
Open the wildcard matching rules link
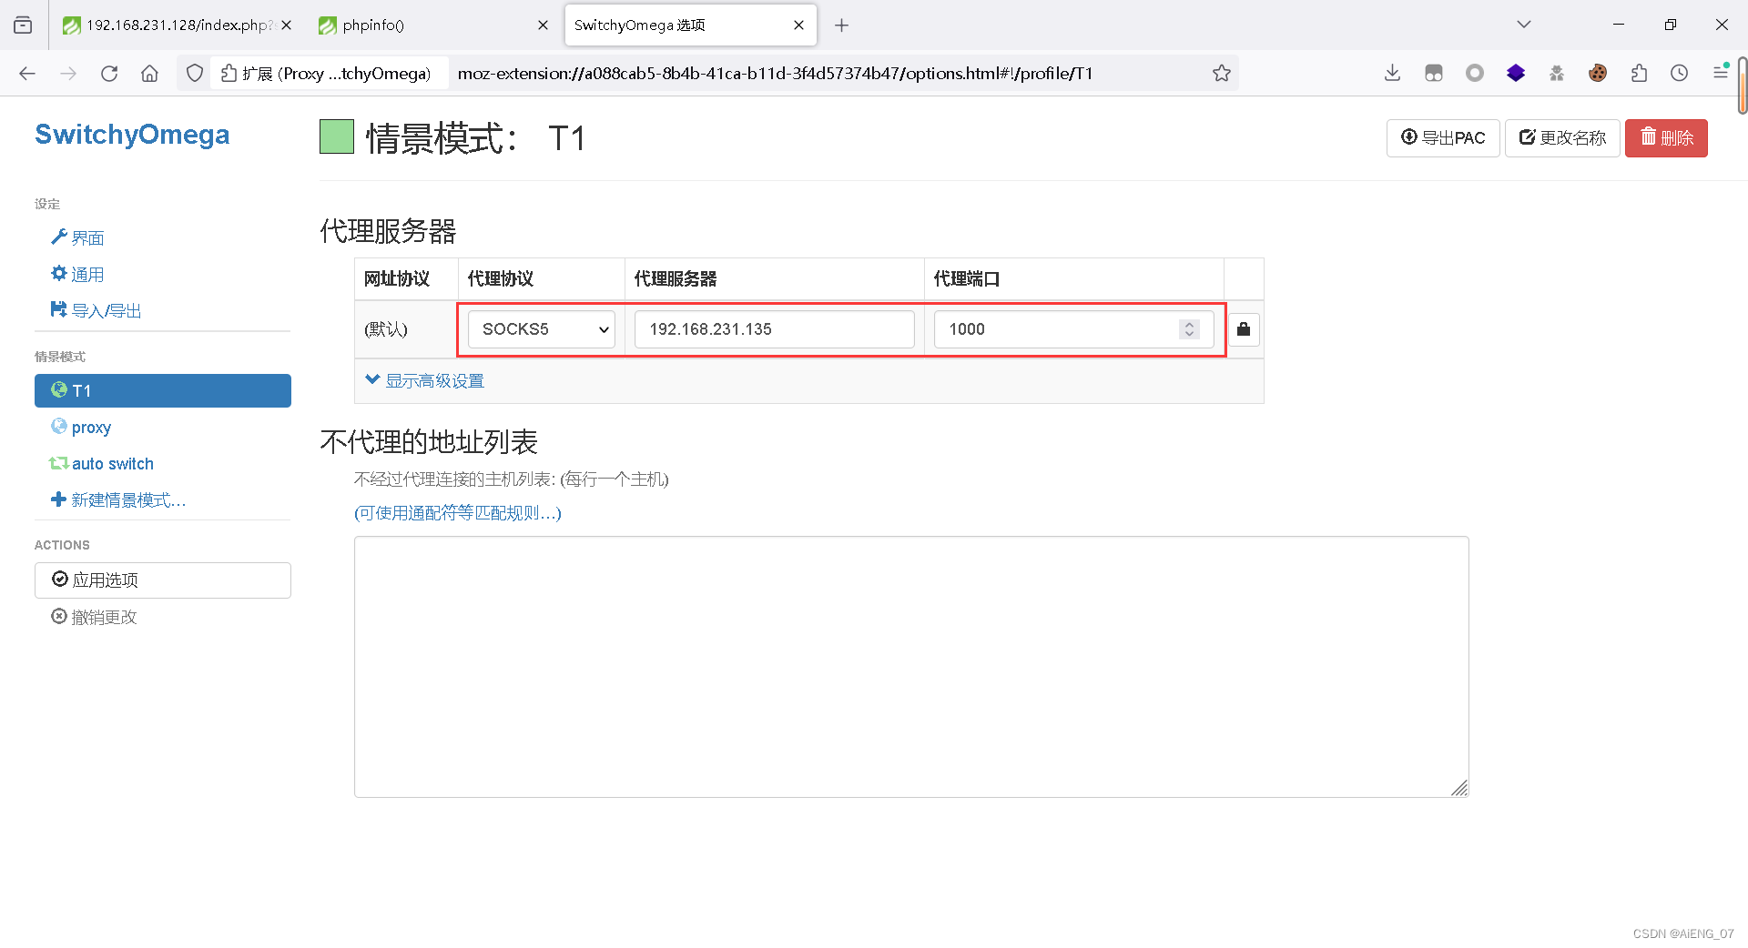click(x=458, y=513)
